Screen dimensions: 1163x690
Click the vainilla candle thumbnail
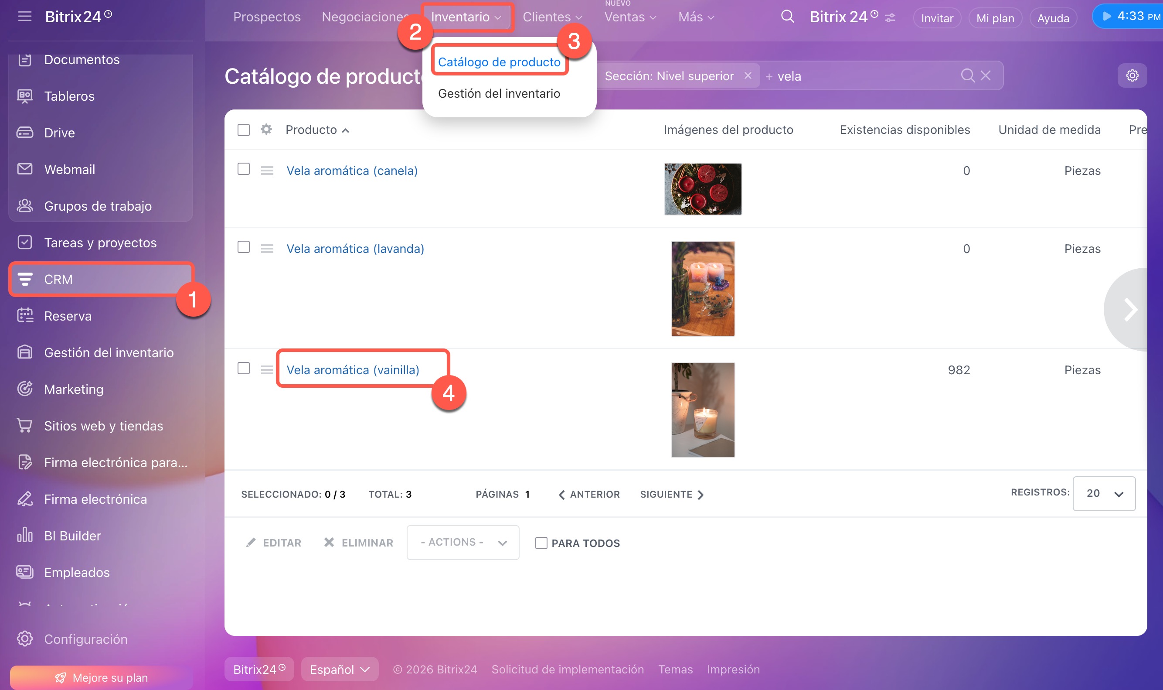[x=703, y=410]
